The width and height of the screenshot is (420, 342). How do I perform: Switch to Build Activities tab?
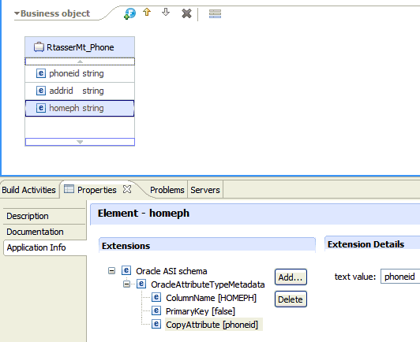coord(28,190)
